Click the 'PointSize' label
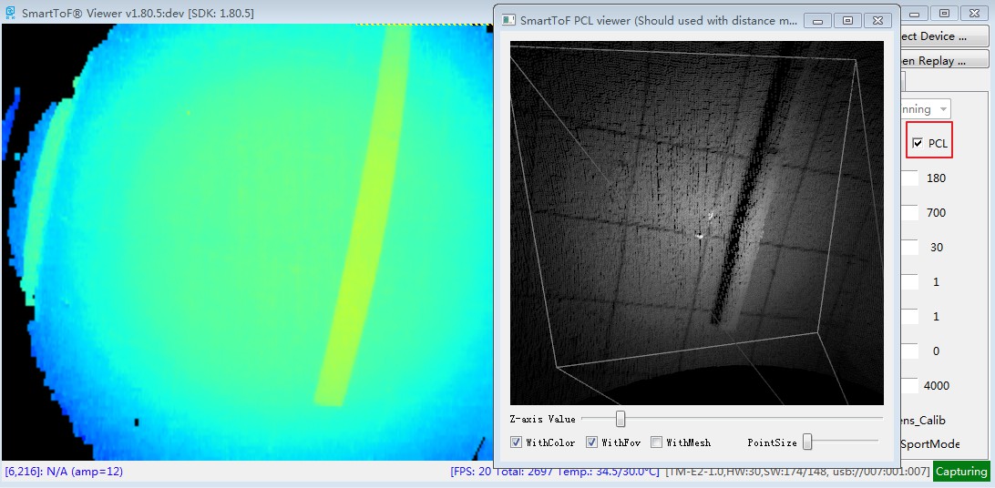Image resolution: width=995 pixels, height=488 pixels. coord(772,442)
